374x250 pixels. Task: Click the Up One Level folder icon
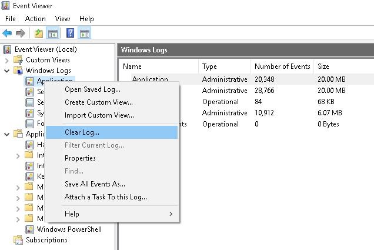point(39,33)
